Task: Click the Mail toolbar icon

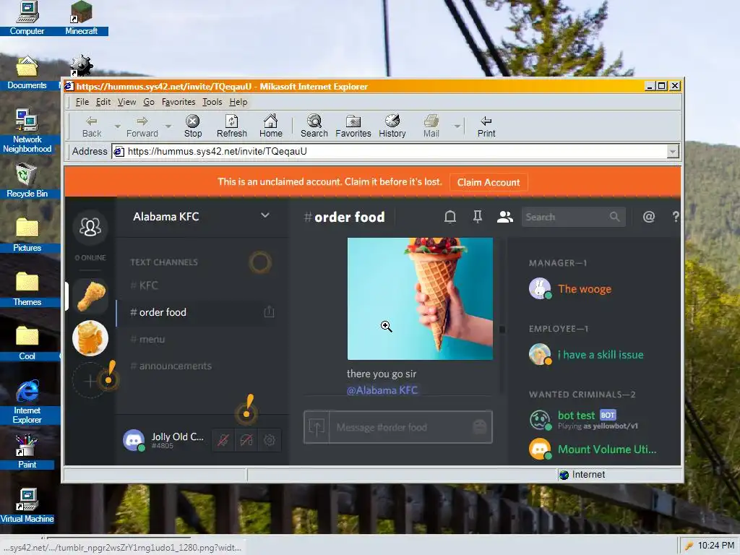Action: click(x=431, y=126)
